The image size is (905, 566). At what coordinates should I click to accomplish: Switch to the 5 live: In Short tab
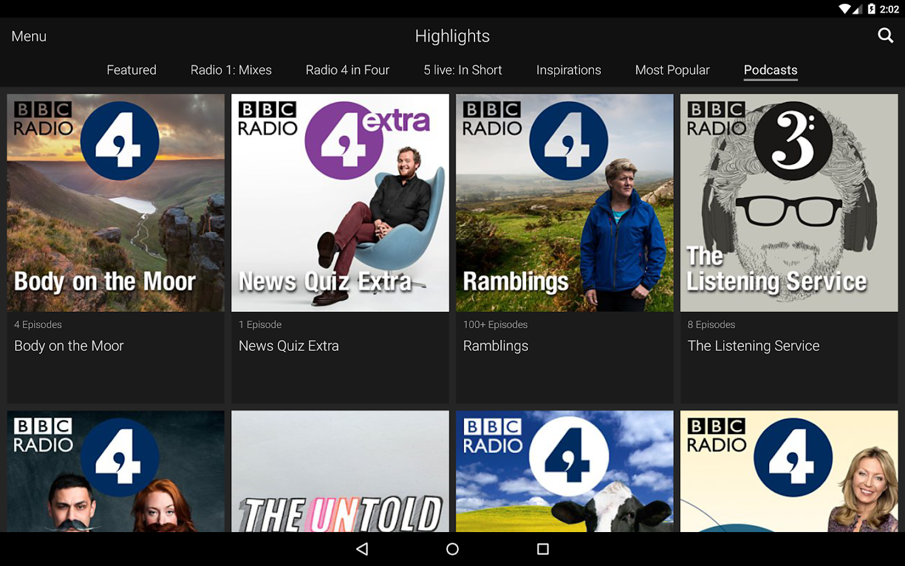pyautogui.click(x=463, y=70)
